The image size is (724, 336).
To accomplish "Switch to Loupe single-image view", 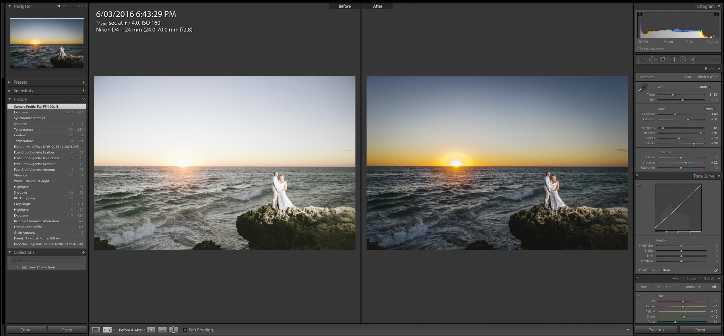I will coord(96,330).
